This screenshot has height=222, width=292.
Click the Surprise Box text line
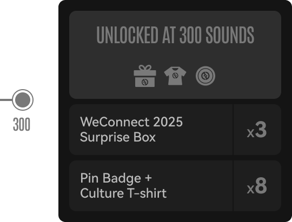tap(118, 137)
